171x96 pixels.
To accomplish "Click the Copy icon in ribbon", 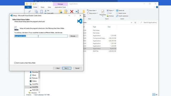I will pos(36,11).
